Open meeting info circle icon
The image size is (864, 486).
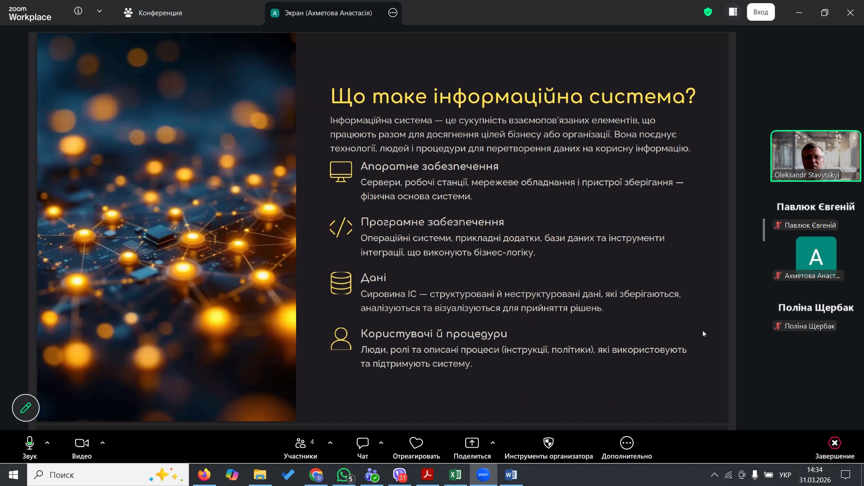[78, 11]
